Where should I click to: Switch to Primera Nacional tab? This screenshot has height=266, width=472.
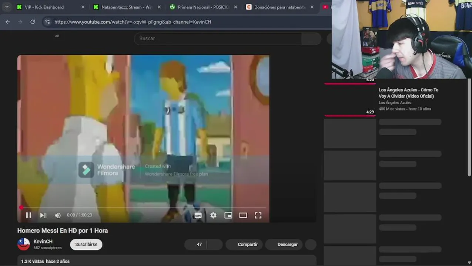tap(203, 7)
